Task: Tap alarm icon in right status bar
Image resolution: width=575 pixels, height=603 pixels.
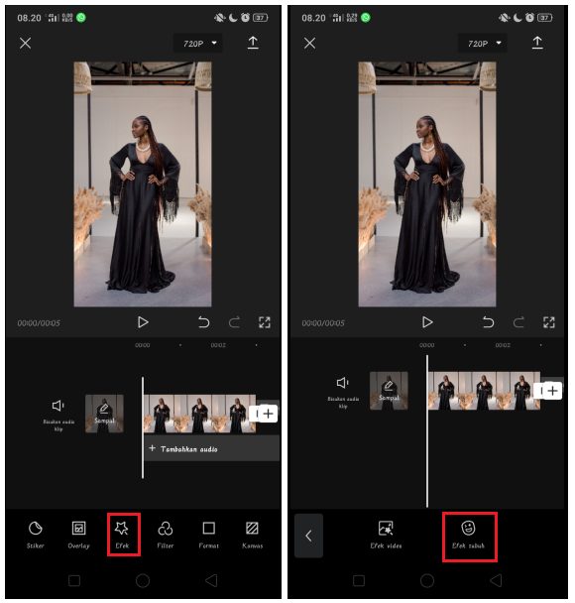Action: [529, 18]
